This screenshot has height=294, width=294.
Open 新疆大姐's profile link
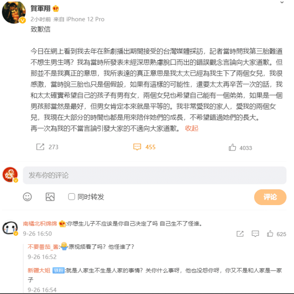click(x=39, y=271)
